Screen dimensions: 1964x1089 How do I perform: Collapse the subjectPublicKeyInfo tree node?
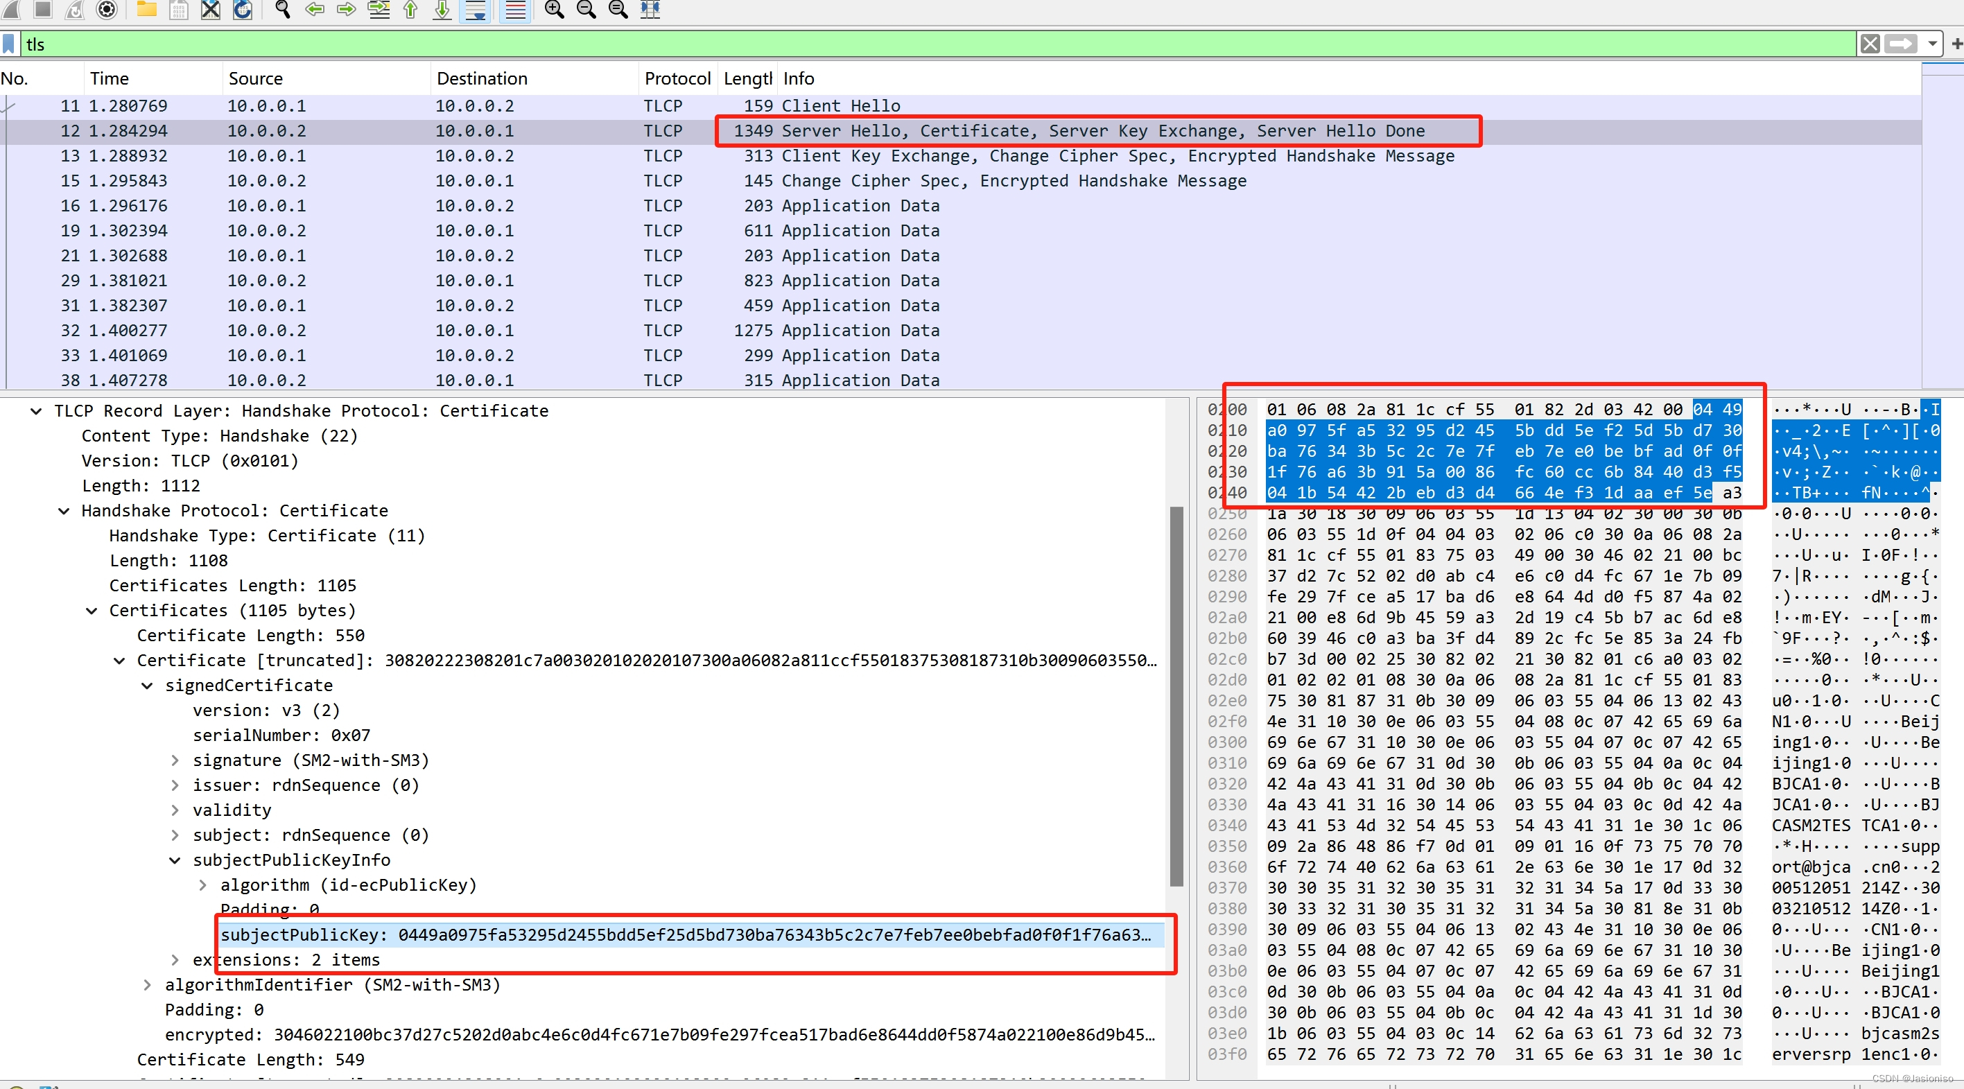point(175,860)
